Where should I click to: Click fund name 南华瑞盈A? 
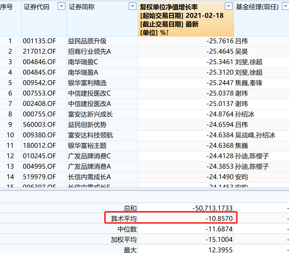coord(83,72)
